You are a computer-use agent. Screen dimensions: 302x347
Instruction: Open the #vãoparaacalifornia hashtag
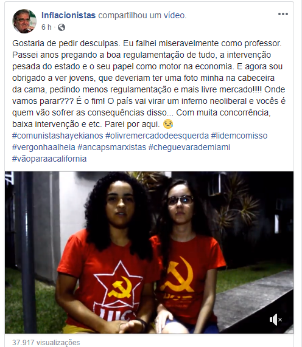point(49,159)
